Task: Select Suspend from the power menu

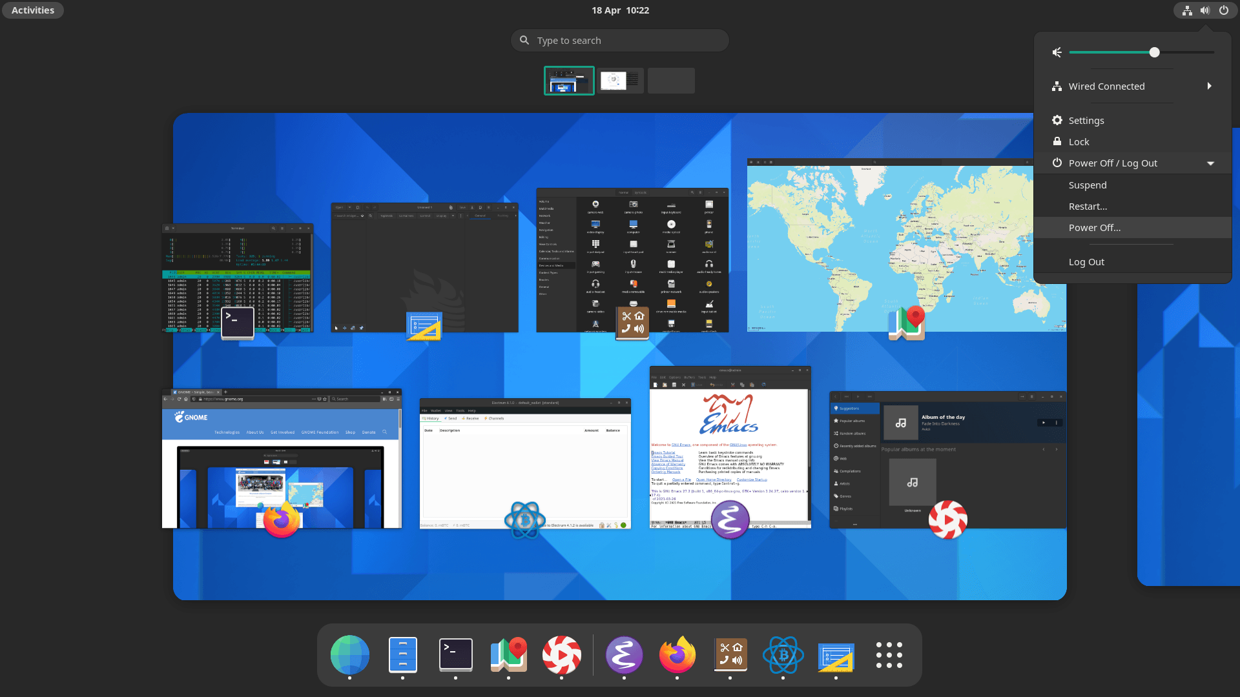Action: pyautogui.click(x=1088, y=185)
